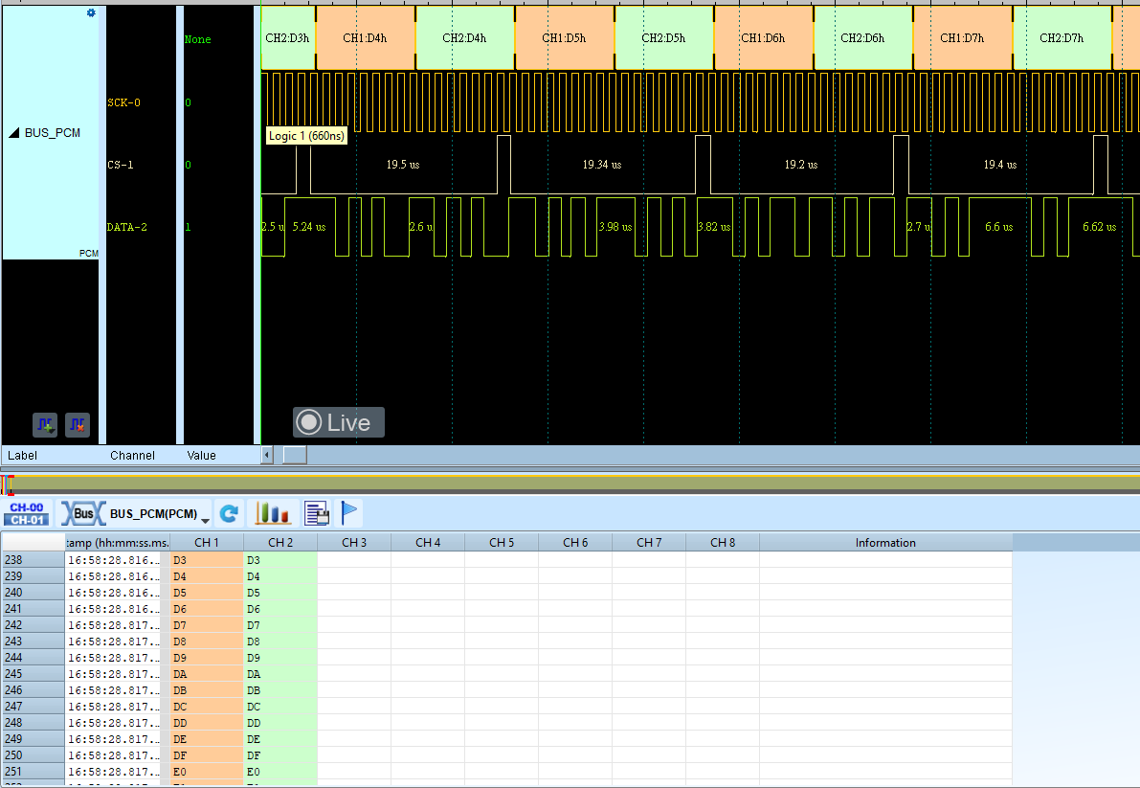The height and width of the screenshot is (788, 1140).
Task: Click the CH-00 CH-01 channel view icon
Action: 27,514
